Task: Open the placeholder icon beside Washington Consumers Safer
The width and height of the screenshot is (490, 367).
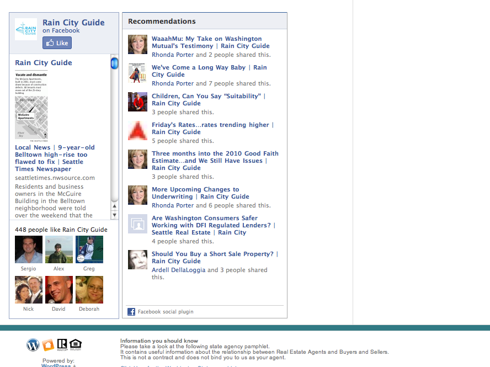Action: [x=137, y=224]
